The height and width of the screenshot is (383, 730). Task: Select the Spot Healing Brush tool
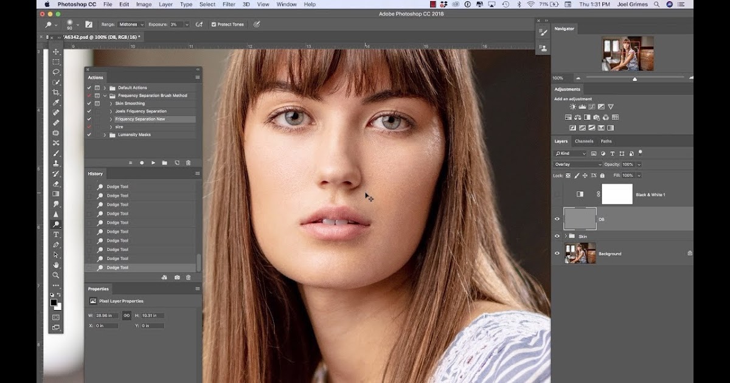click(x=56, y=112)
